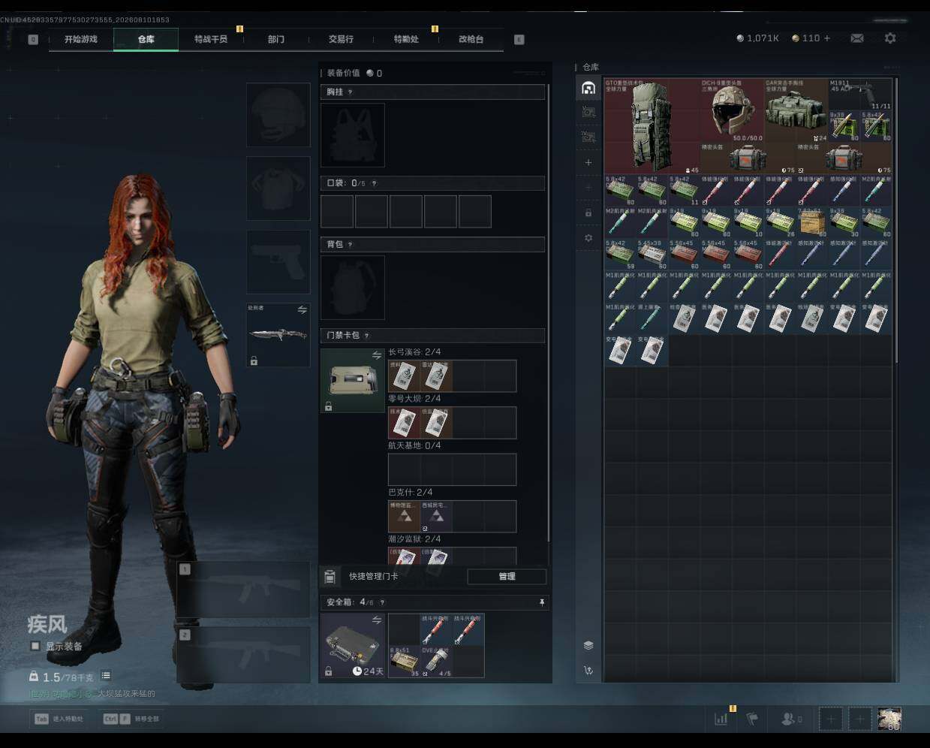930x748 pixels.
Task: Switch to the 特战干员 tab
Action: coord(211,39)
